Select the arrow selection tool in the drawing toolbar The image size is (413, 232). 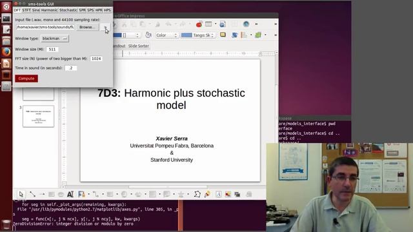21,195
